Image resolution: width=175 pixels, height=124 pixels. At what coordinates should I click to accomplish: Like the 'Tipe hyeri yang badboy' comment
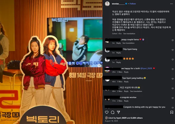tap(173, 79)
